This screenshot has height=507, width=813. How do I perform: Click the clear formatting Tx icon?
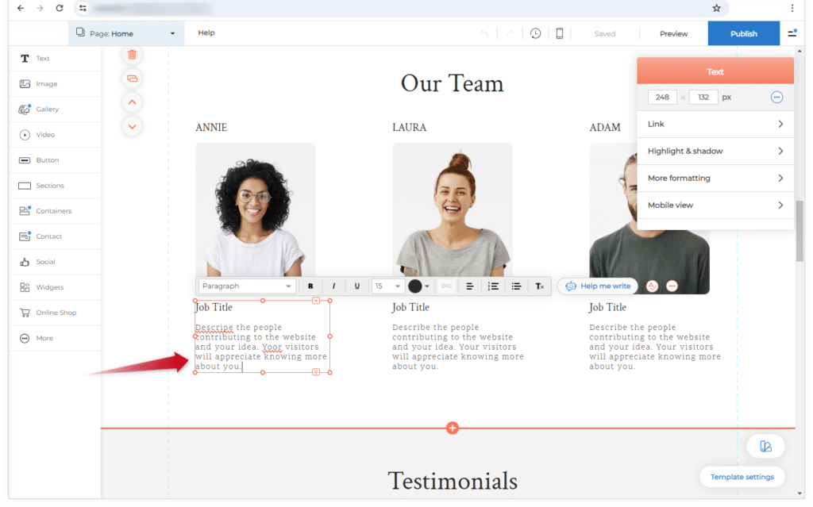540,286
